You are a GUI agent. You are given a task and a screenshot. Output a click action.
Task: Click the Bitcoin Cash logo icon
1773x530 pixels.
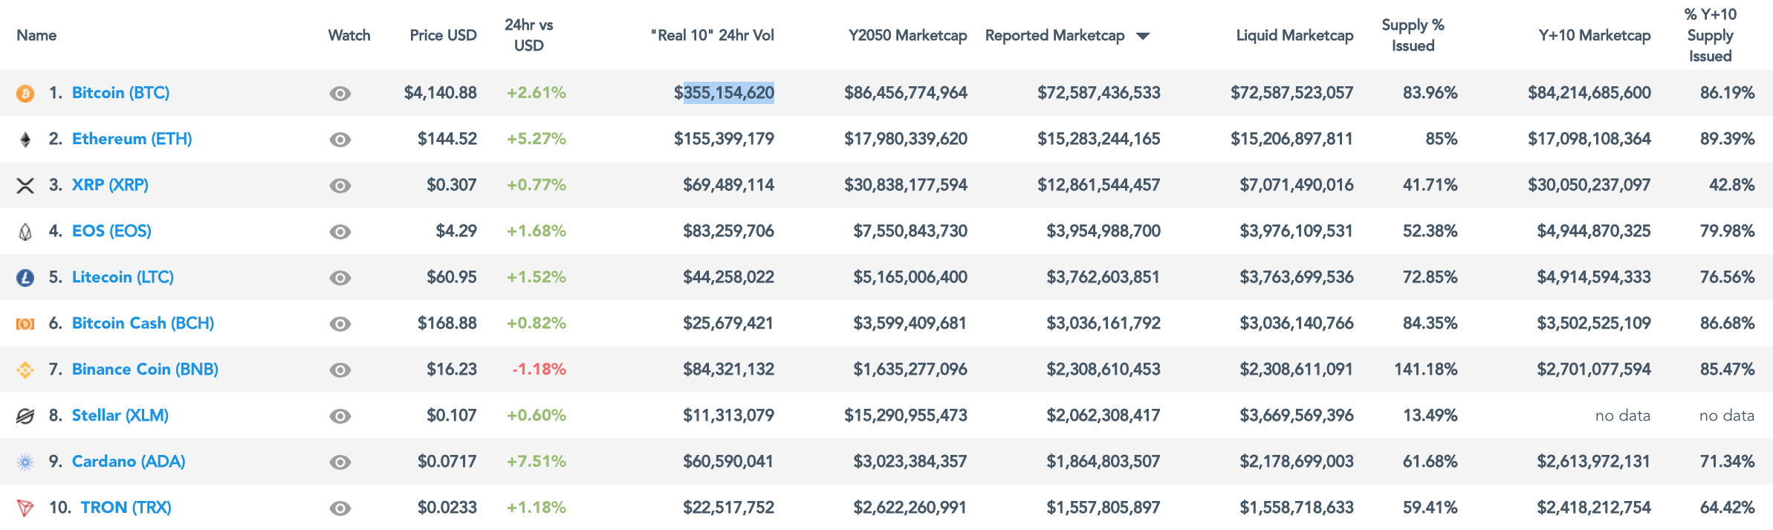pyautogui.click(x=25, y=324)
